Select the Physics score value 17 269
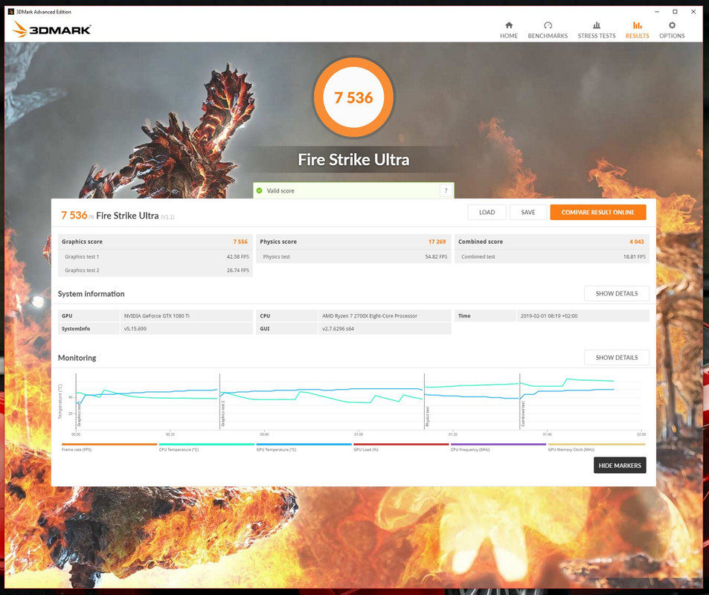The height and width of the screenshot is (595, 709). coord(437,242)
